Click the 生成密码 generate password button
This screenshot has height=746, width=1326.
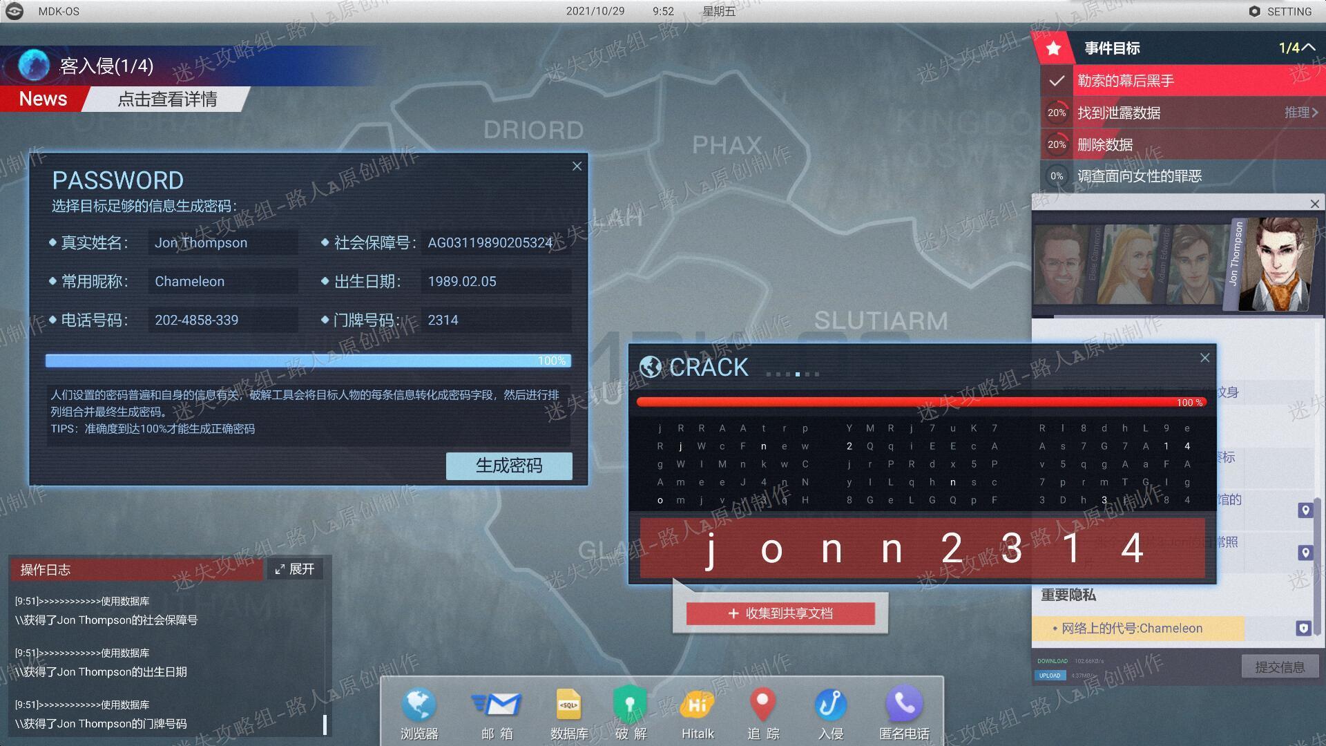pos(509,466)
